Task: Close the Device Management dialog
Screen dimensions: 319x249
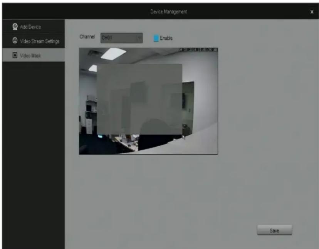Action: click(x=312, y=12)
